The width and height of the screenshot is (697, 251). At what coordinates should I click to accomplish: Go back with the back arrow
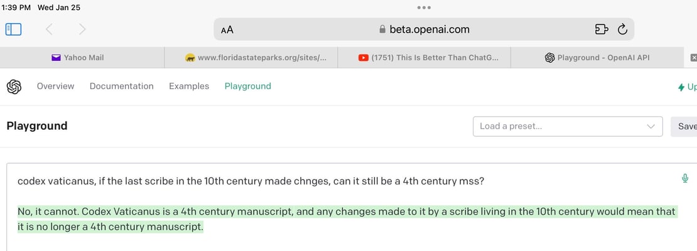(49, 29)
